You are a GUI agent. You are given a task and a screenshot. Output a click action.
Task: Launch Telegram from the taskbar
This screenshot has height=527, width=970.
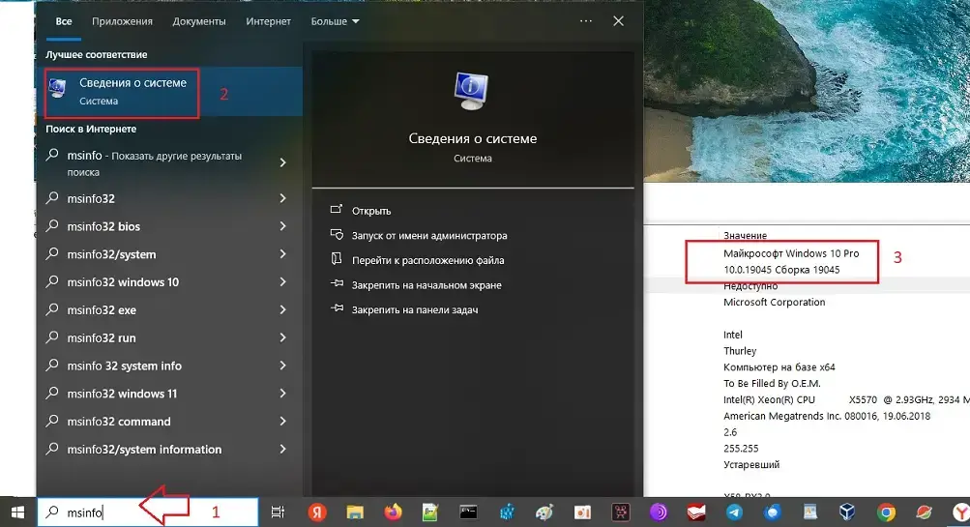click(734, 512)
